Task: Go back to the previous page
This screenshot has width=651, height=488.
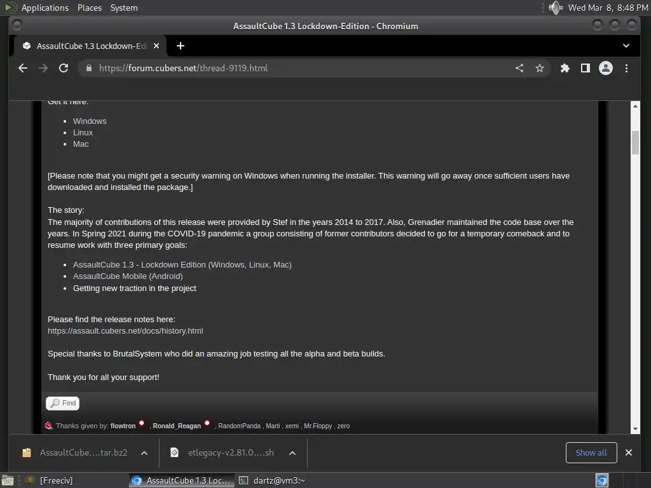Action: pos(23,68)
